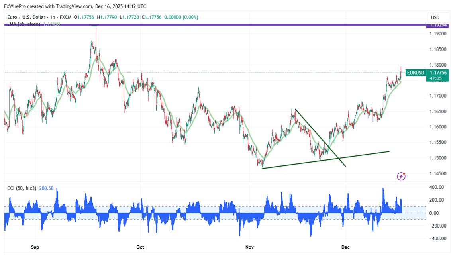451x257 pixels.
Task: Click the purple lightning flash icon
Action: click(x=401, y=176)
